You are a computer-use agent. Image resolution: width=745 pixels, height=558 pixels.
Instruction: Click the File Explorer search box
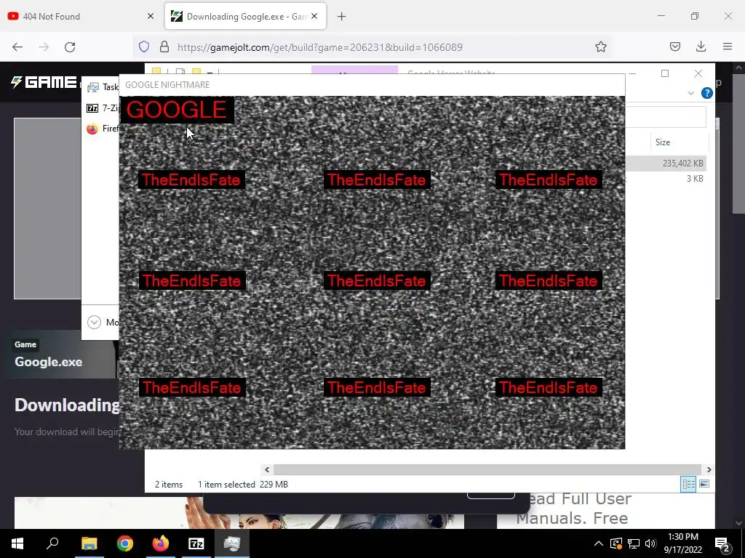coord(665,117)
